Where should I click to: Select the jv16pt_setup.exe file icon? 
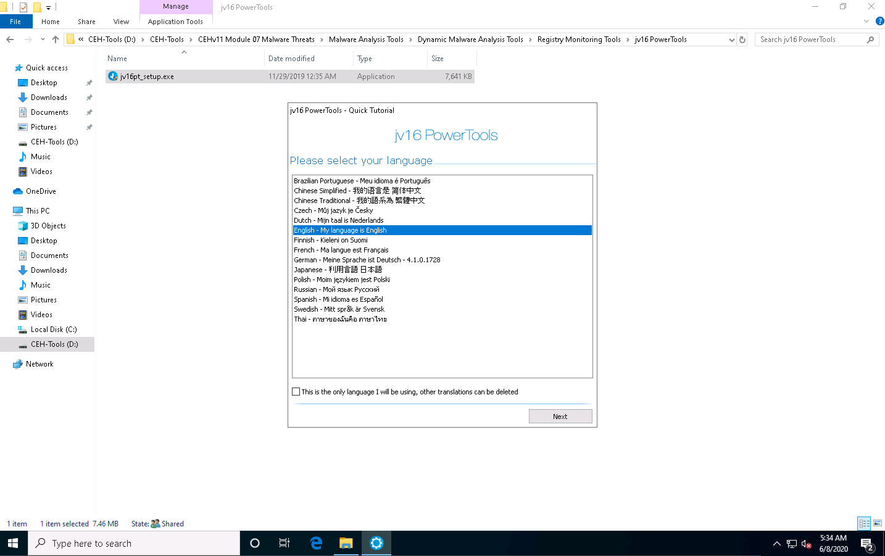pos(113,77)
